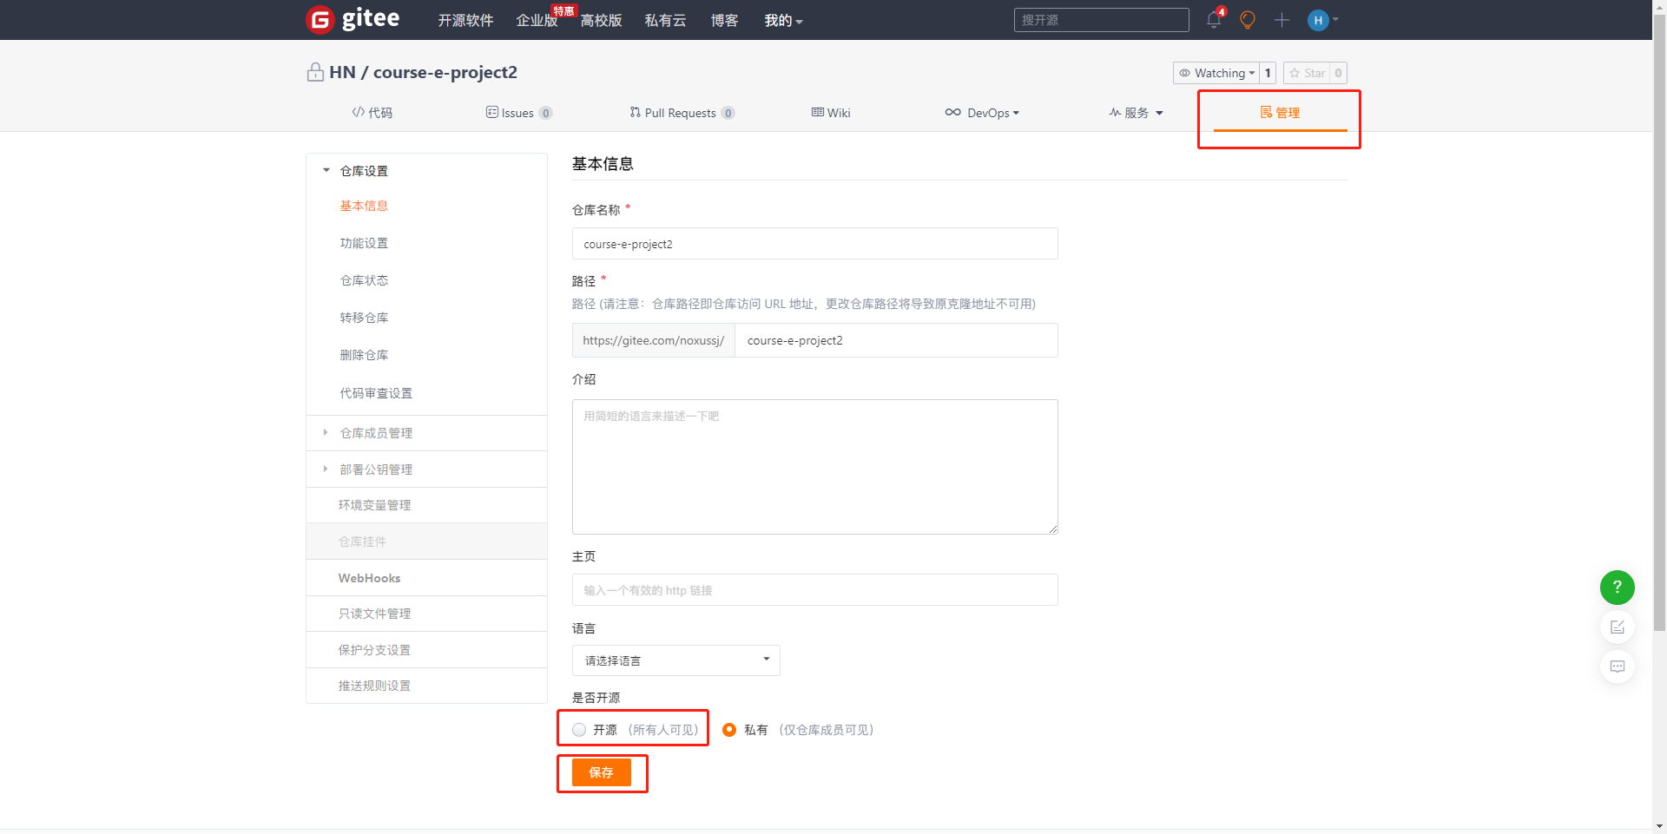Open the DevOps dropdown tab
The image size is (1667, 834).
[982, 113]
